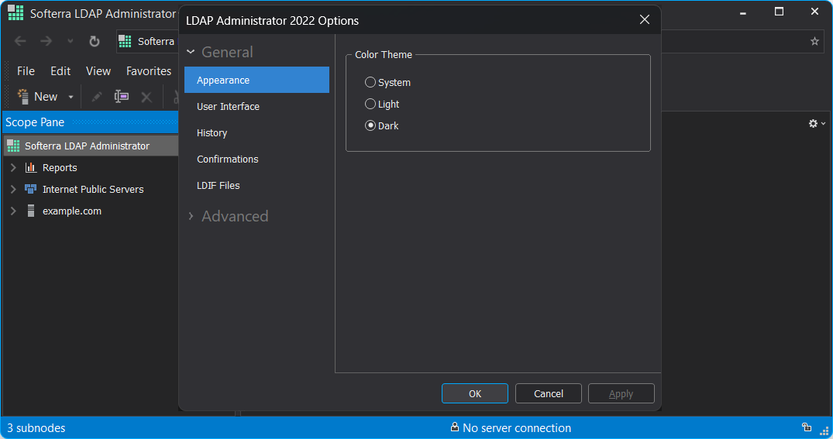Maximize the main Softerra window
The image size is (833, 439).
pos(779,11)
